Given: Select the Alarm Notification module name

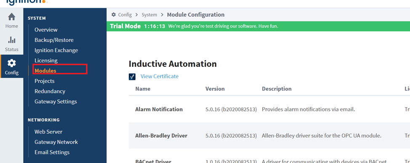Looking at the screenshot, I should point(159,109).
